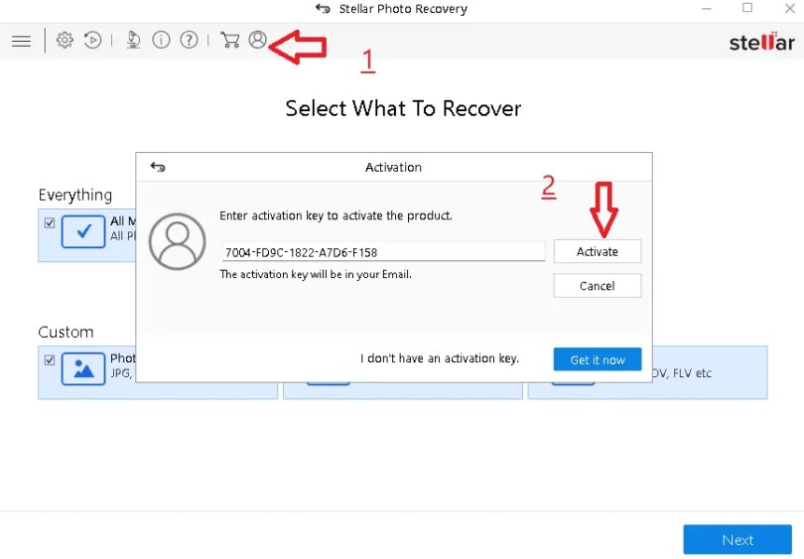Toggle the Everything checkbox
804x559 pixels.
point(50,223)
